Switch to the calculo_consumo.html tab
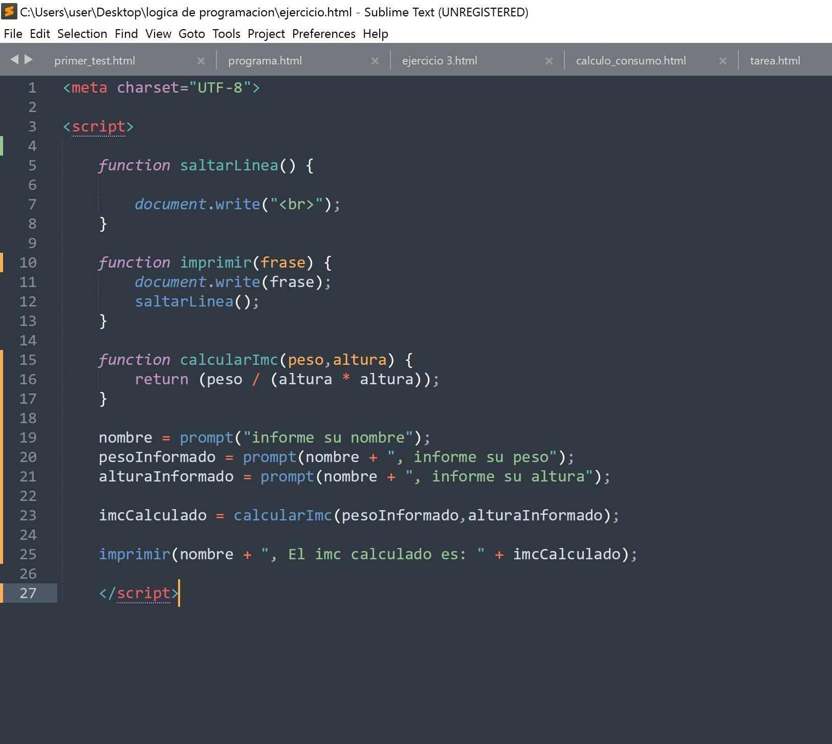The width and height of the screenshot is (832, 744). point(631,61)
